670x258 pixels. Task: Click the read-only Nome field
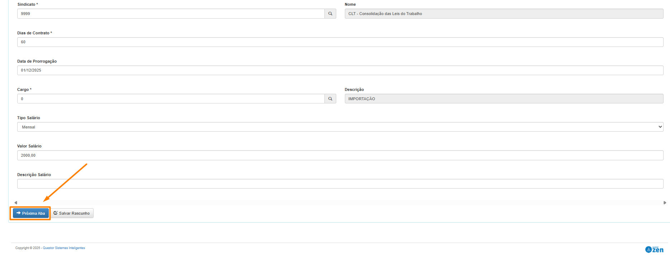point(504,14)
